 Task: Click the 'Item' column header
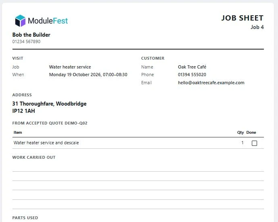pos(18,133)
